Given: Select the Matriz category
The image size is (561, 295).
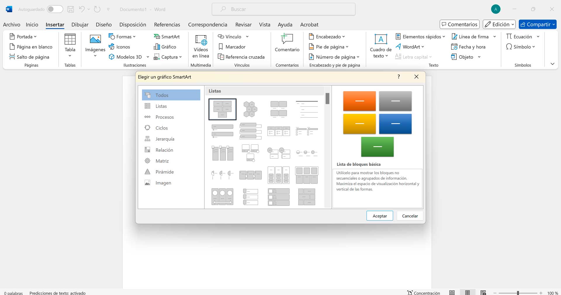Looking at the screenshot, I should click(x=171, y=161).
